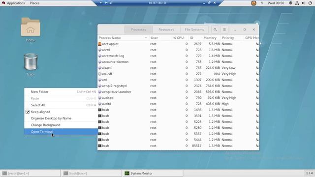
Task: Click the accessibility icon in top bar
Action: [x=290, y=3]
